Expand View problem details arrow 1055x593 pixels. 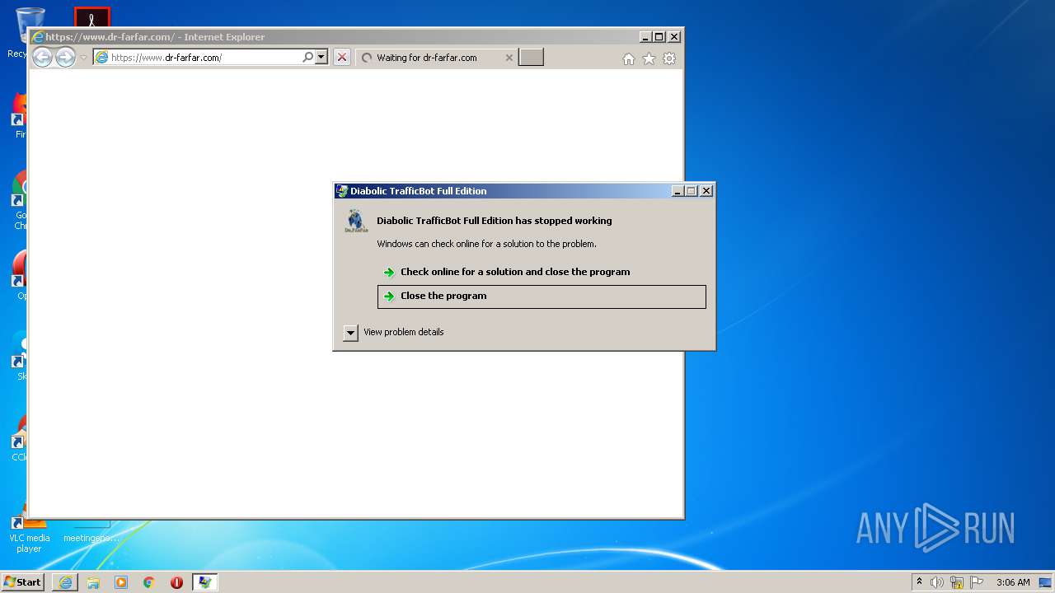pos(350,333)
